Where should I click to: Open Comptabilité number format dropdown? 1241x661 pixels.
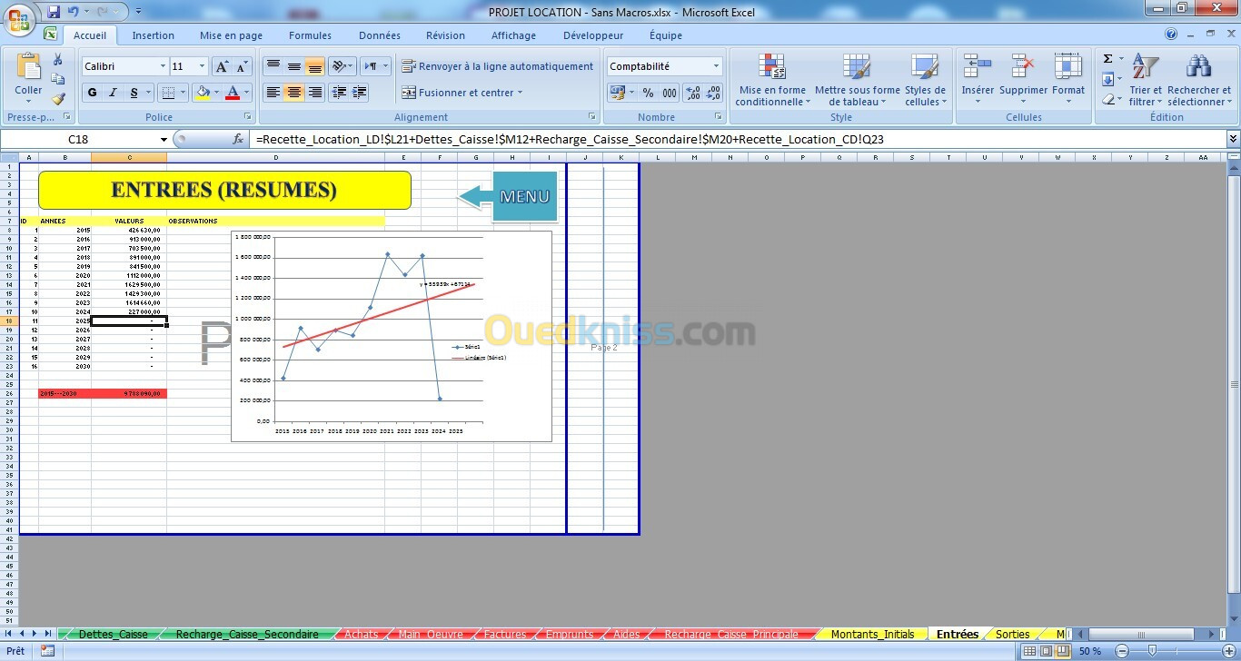716,66
